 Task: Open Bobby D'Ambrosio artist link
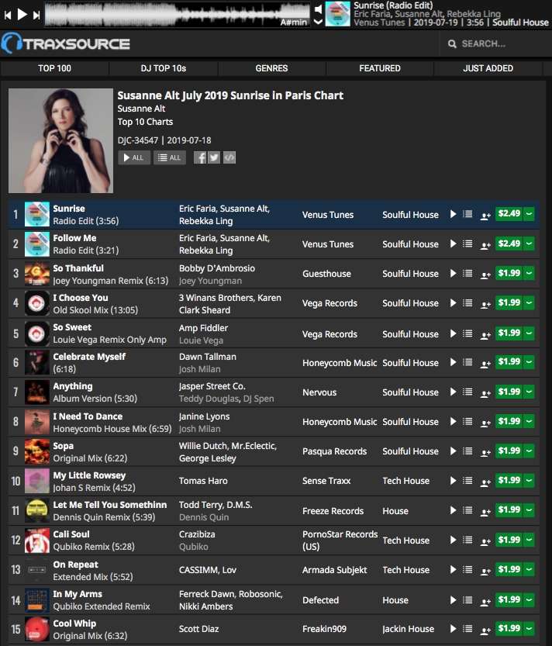point(217,268)
